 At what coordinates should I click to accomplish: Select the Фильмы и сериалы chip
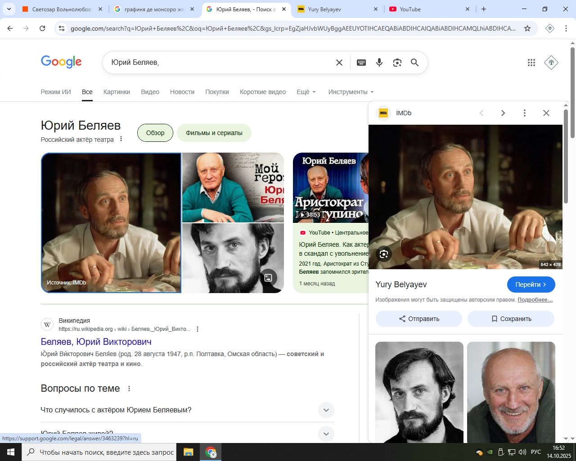tap(214, 133)
